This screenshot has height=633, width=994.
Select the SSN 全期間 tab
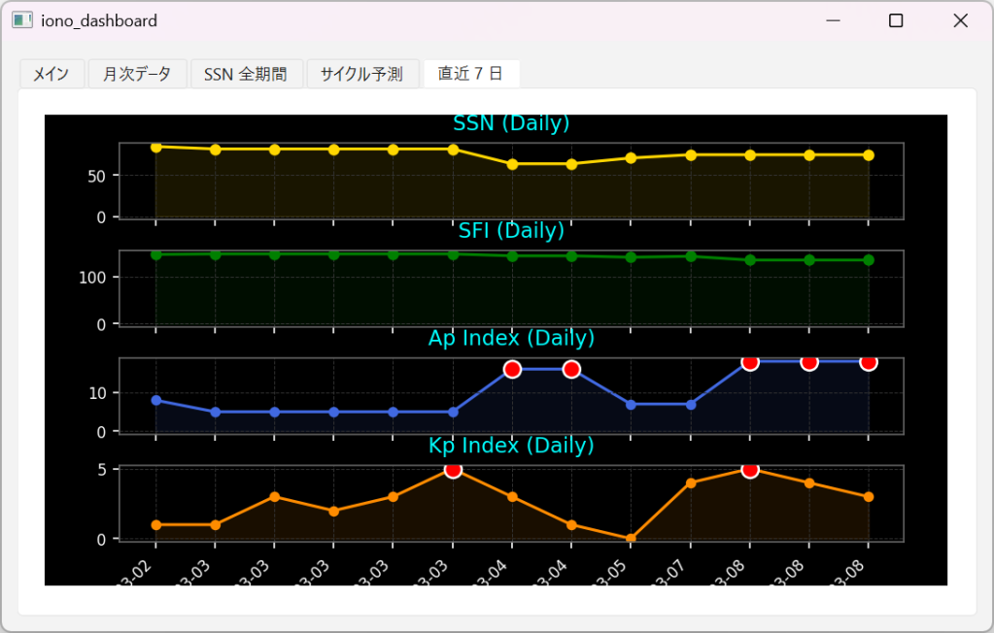(x=246, y=74)
